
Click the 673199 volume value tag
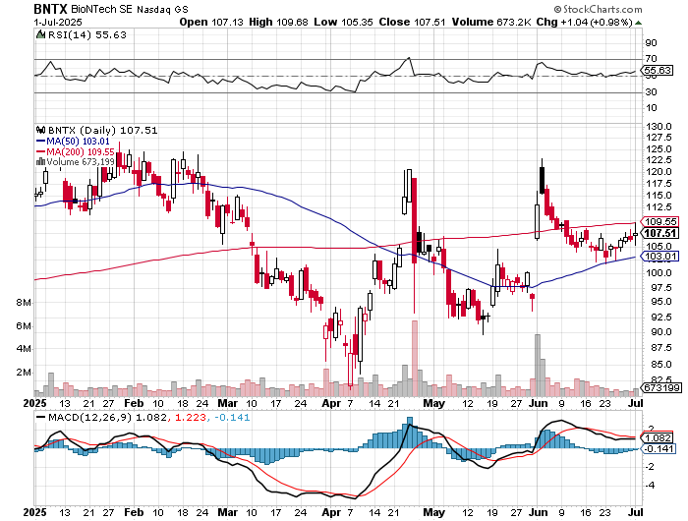(x=659, y=387)
